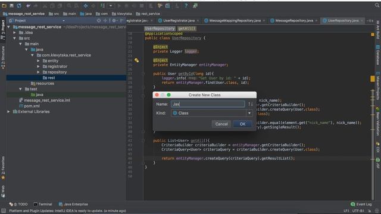The height and width of the screenshot is (214, 381).
Task: Expand the repository package
Action: pyautogui.click(x=38, y=72)
